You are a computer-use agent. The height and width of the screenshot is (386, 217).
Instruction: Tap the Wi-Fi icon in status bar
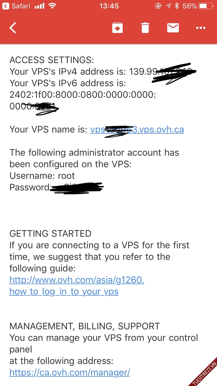[52, 6]
